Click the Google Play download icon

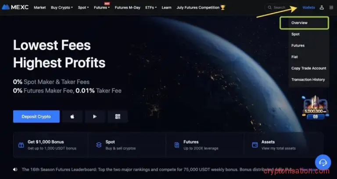tap(95, 116)
